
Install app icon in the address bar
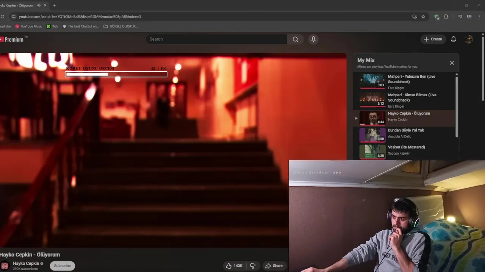coord(415,17)
